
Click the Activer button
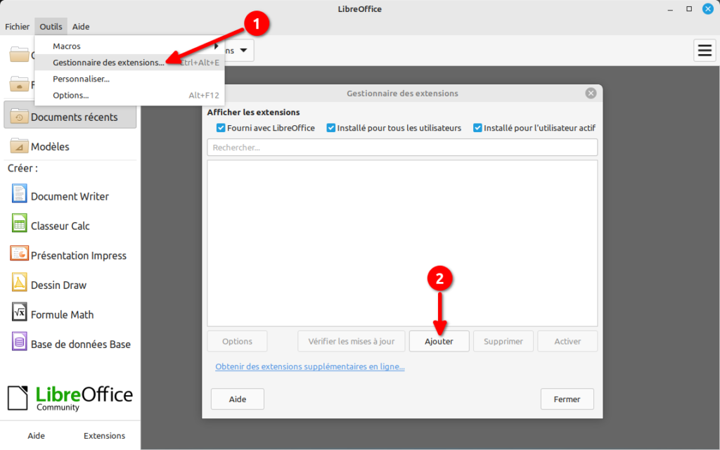coord(567,341)
